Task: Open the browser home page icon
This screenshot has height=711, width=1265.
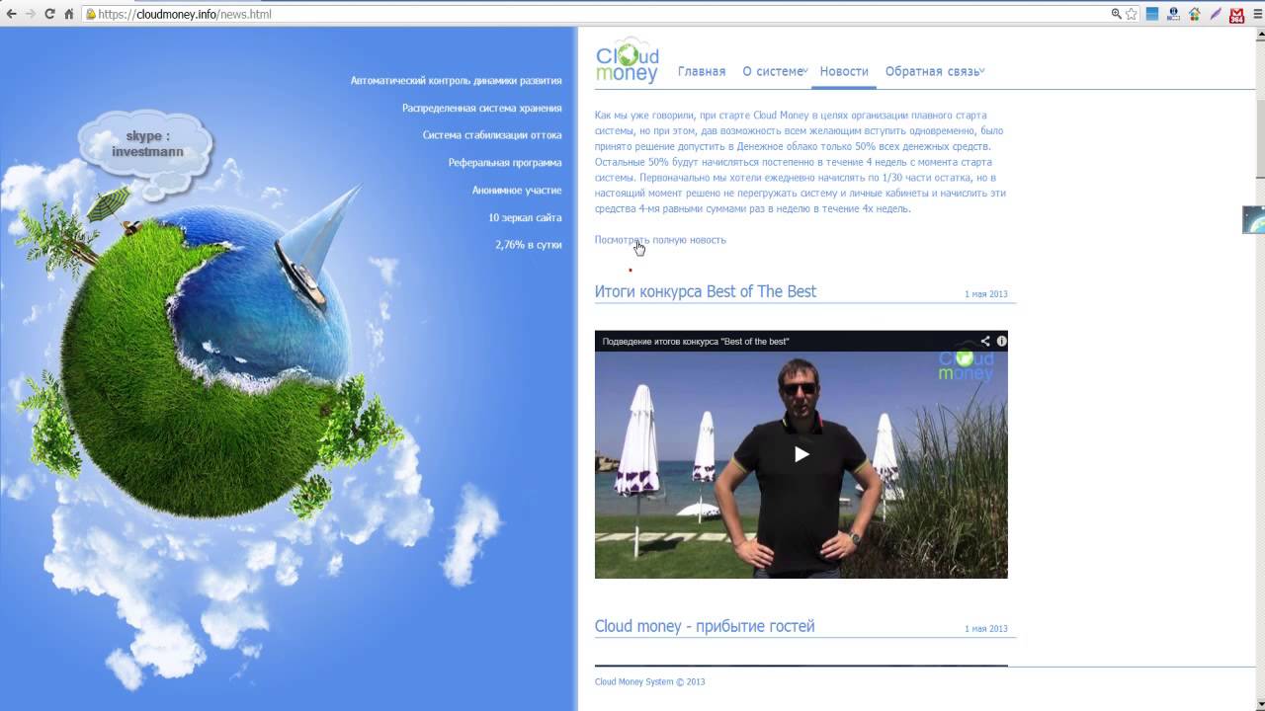Action: point(68,14)
